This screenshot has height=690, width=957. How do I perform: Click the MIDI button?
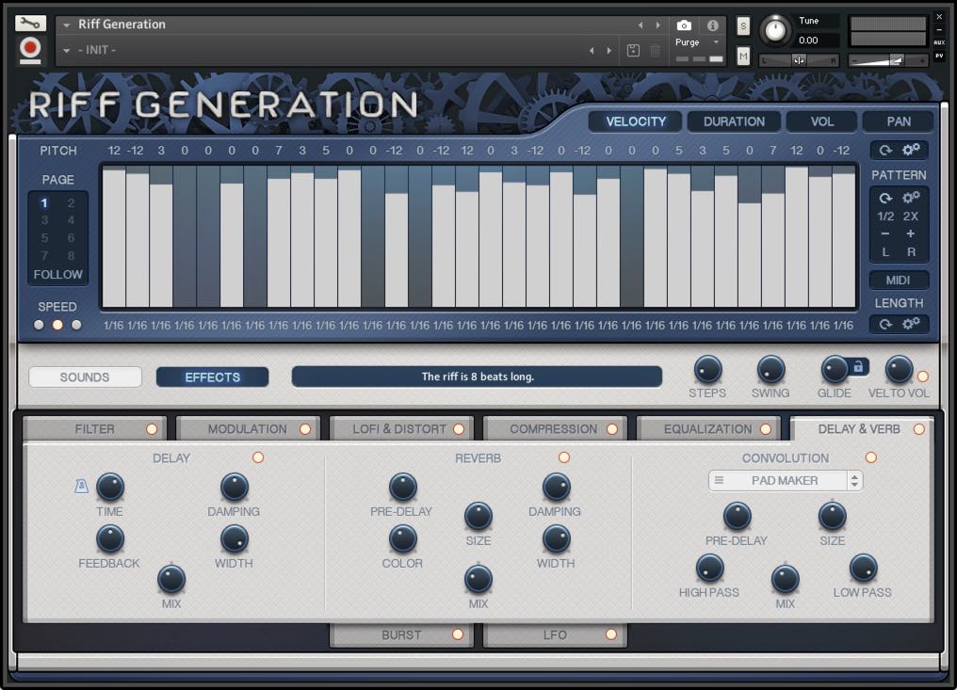coord(899,281)
